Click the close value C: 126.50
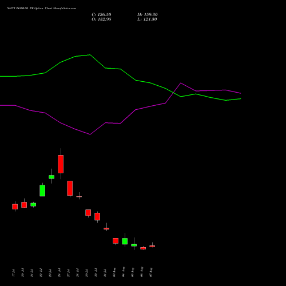The width and height of the screenshot is (286, 286). 101,15
